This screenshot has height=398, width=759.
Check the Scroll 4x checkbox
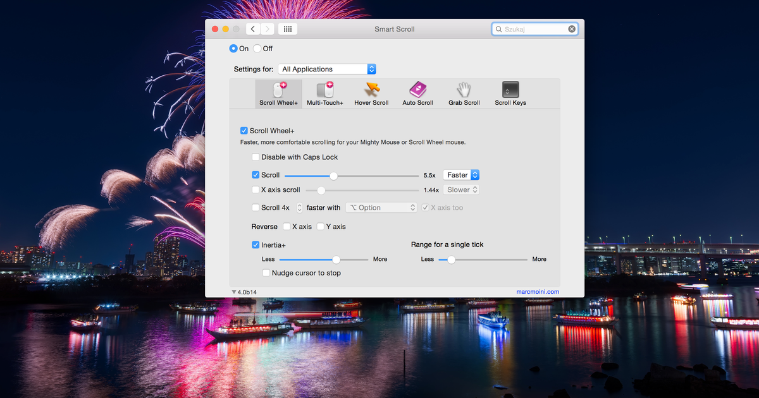pyautogui.click(x=256, y=207)
